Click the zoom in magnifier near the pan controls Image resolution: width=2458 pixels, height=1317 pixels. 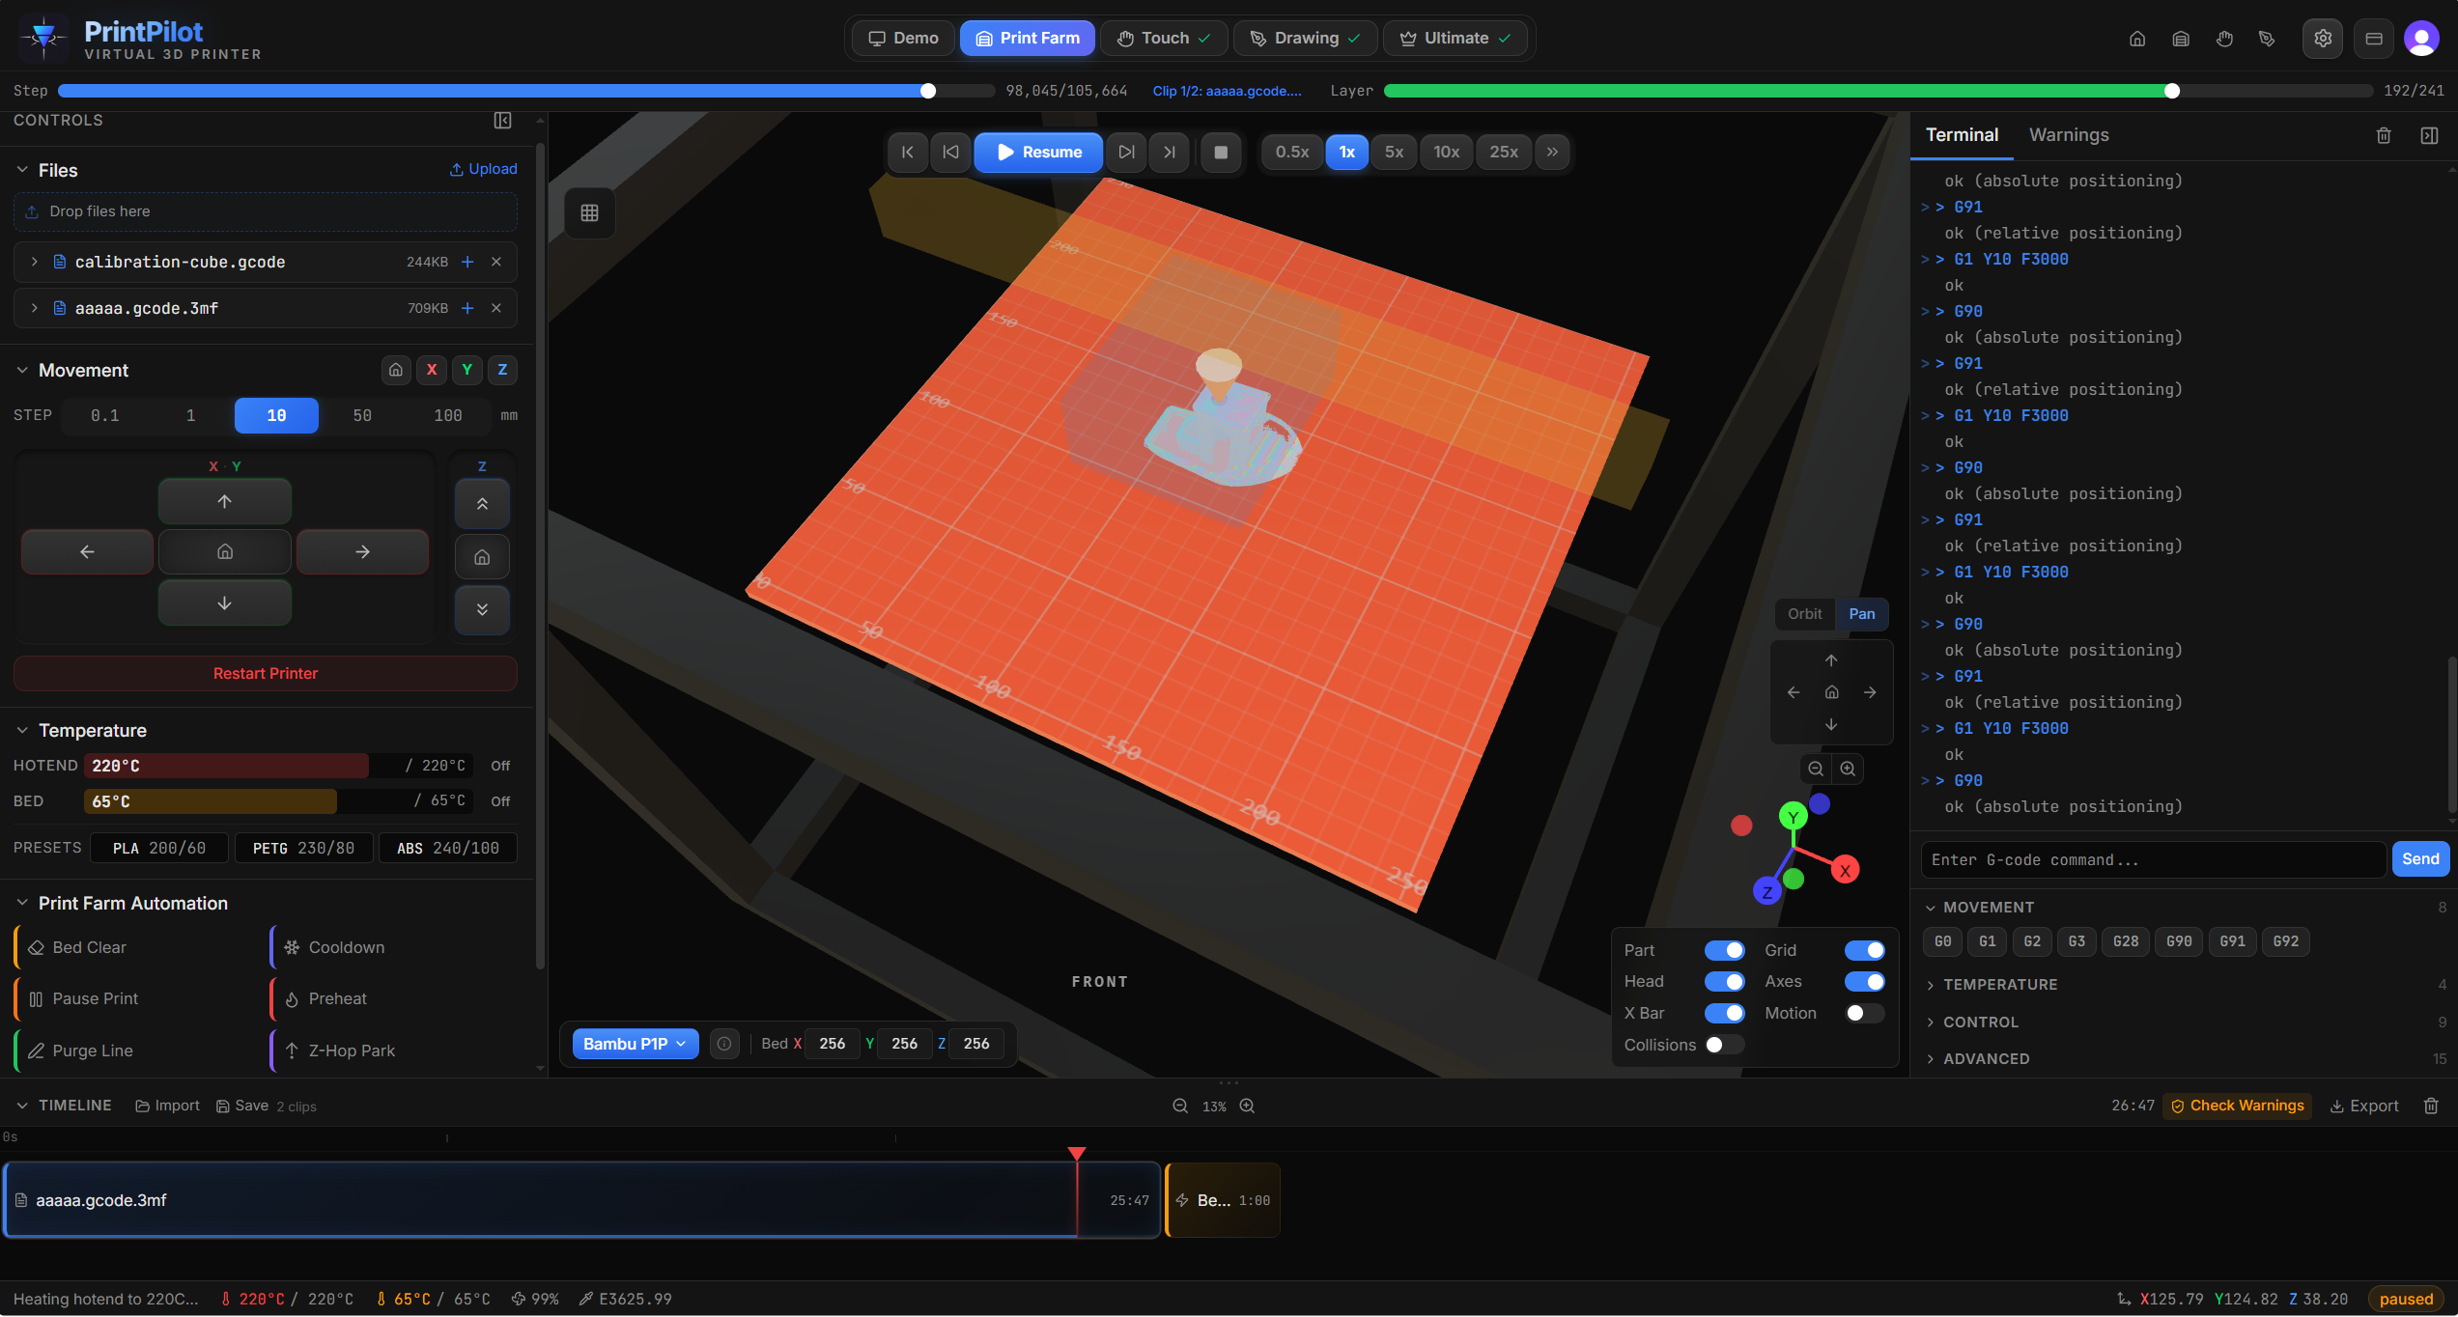click(x=1848, y=769)
